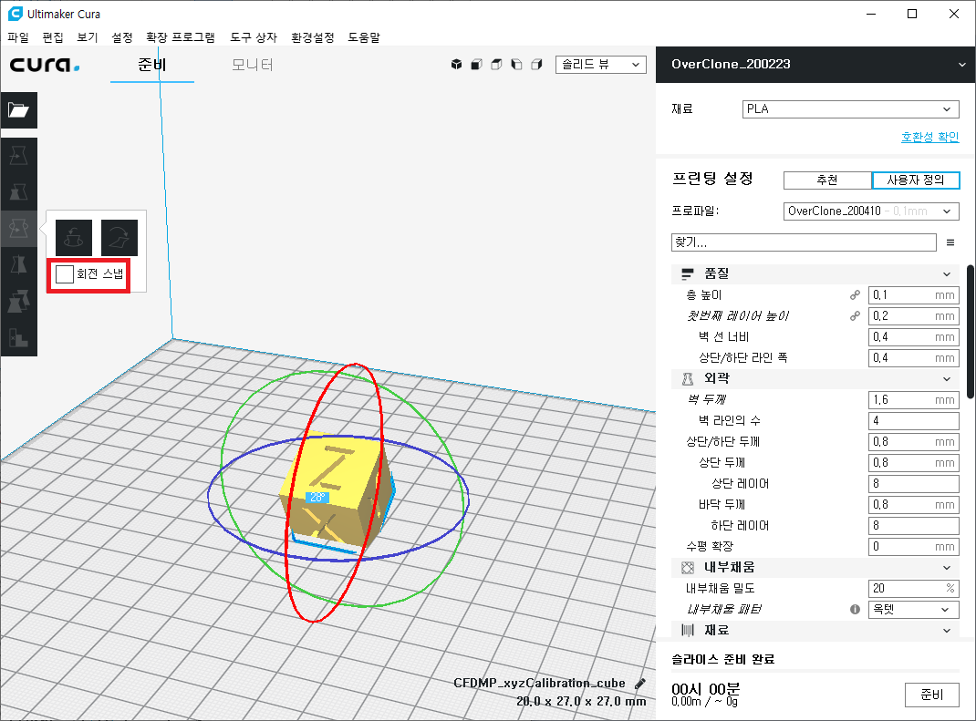The width and height of the screenshot is (976, 721).
Task: Open the 도구 상자 menu
Action: [254, 37]
